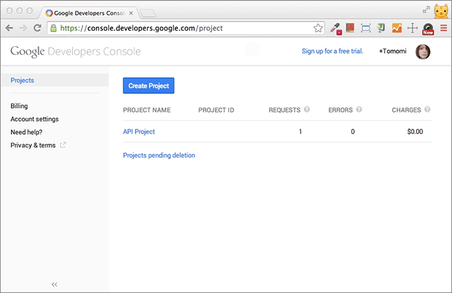
Task: Click the bookmark star in address bar
Action: click(318, 28)
